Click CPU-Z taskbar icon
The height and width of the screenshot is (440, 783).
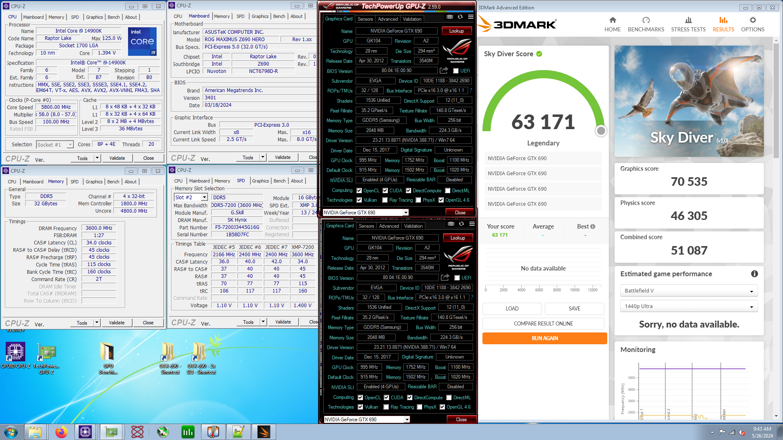point(85,432)
